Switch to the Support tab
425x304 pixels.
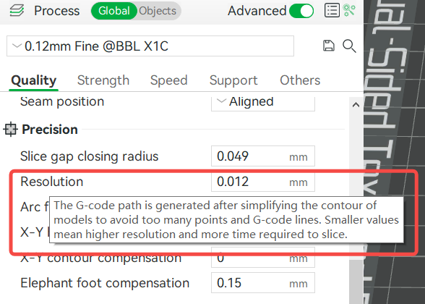pyautogui.click(x=233, y=80)
